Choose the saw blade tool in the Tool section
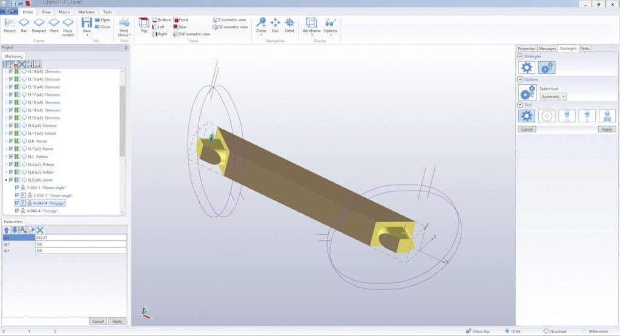 coord(547,116)
